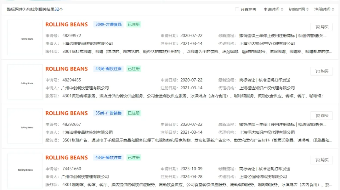
Task: Click the 35类-广告销售 category tag
Action: click(x=108, y=113)
